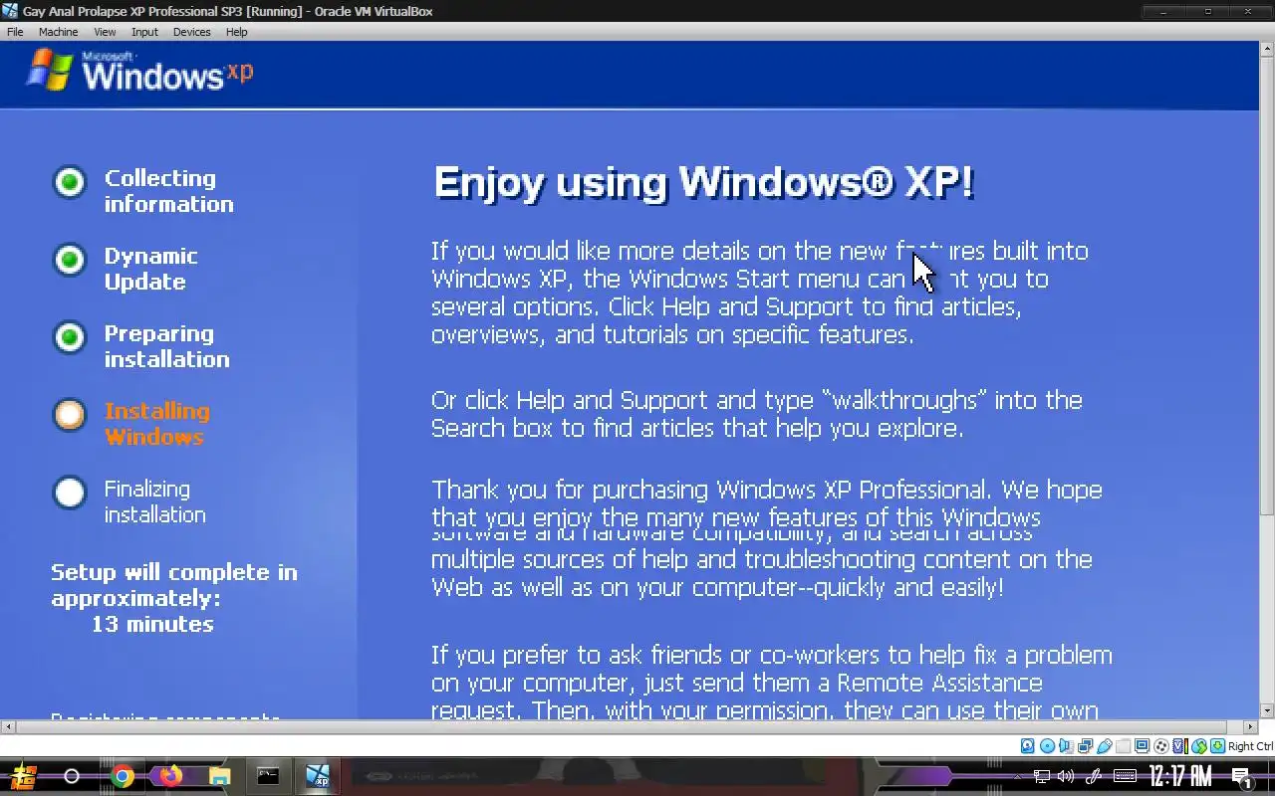Open the View menu

point(105,32)
